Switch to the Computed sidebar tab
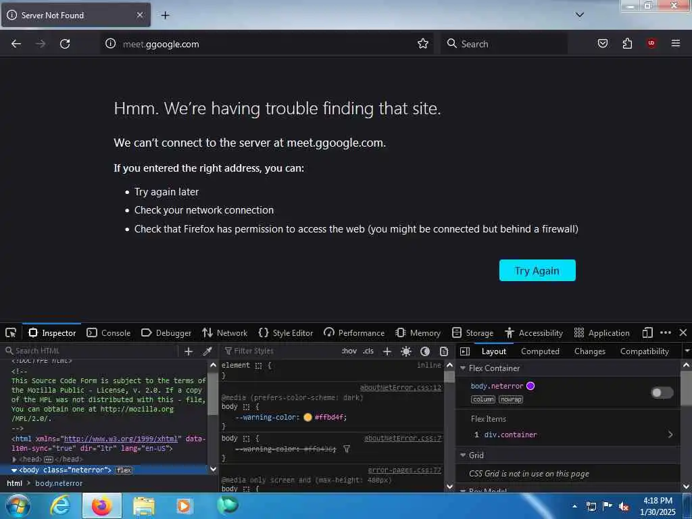692x519 pixels. tap(540, 351)
